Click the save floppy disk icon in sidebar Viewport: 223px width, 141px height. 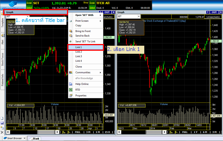(2, 123)
